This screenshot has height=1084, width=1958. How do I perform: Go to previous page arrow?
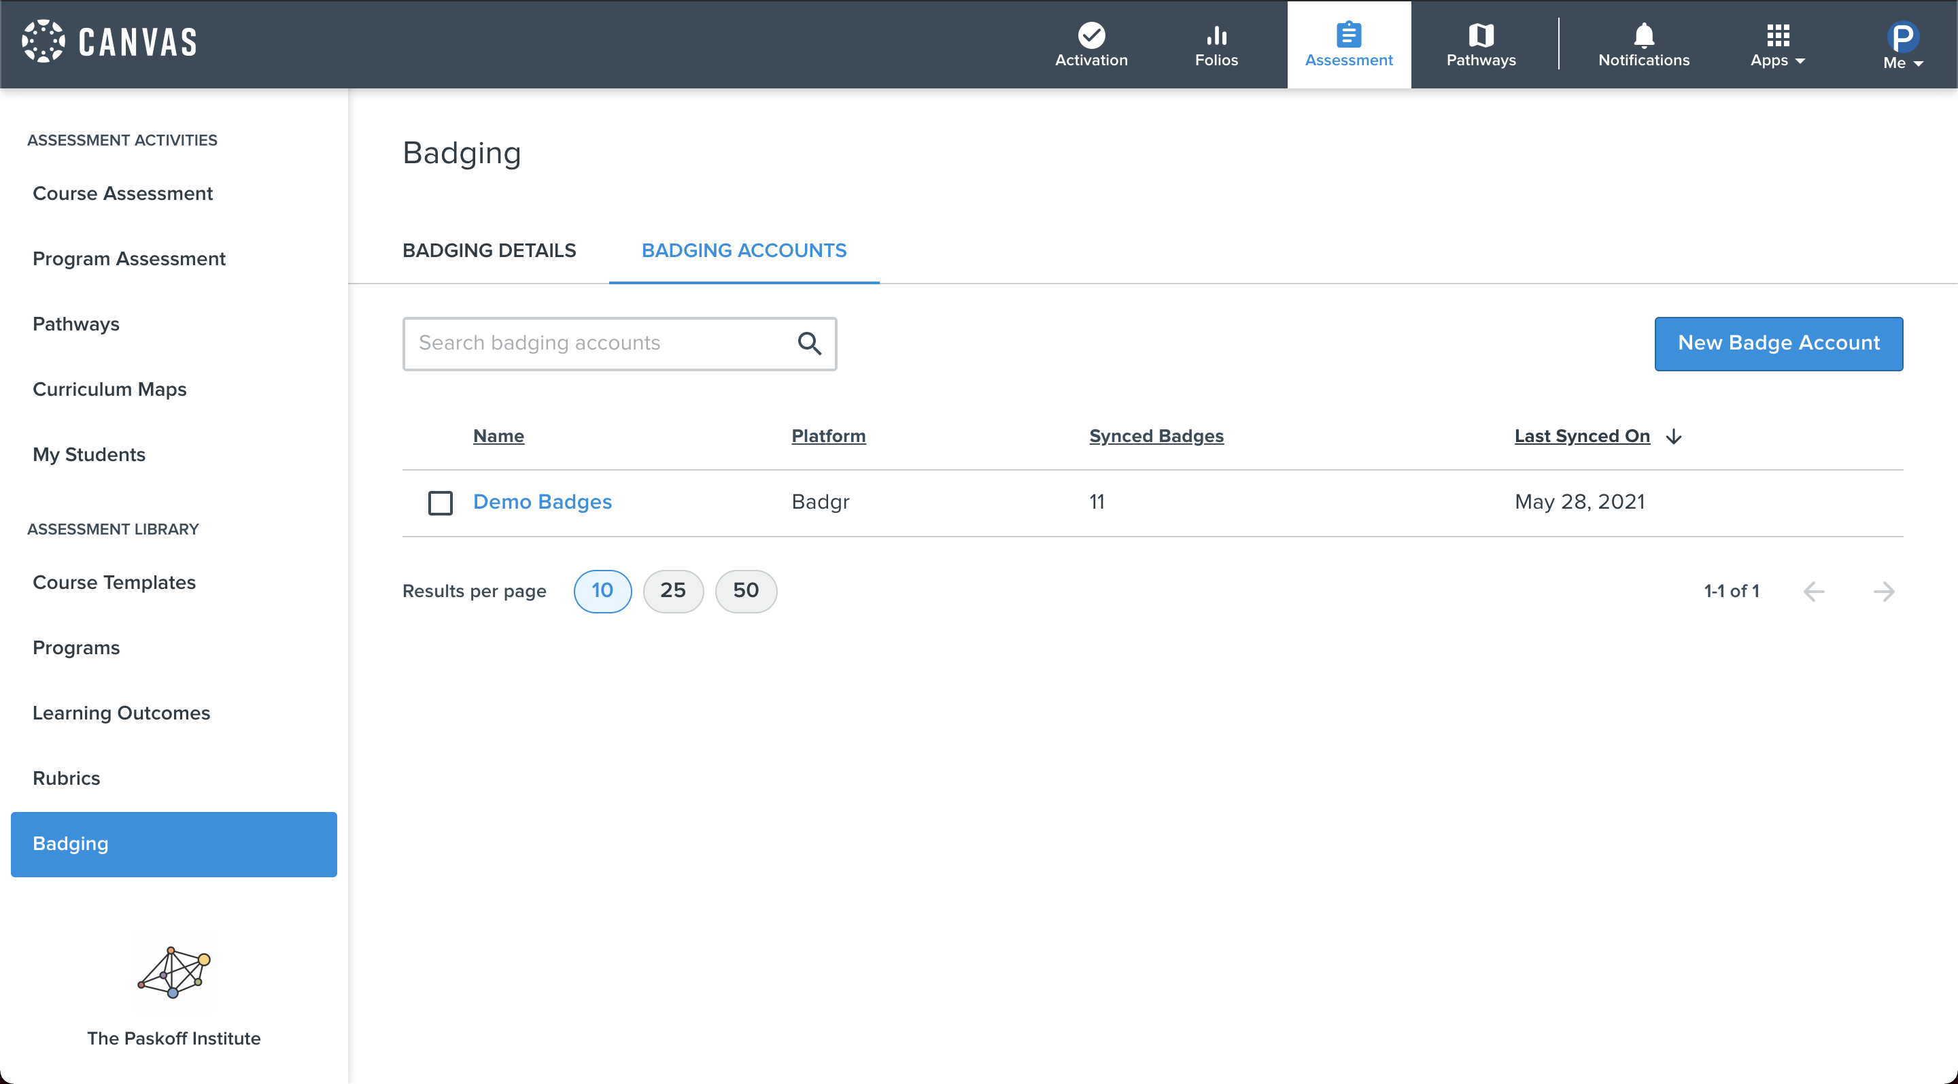point(1814,592)
